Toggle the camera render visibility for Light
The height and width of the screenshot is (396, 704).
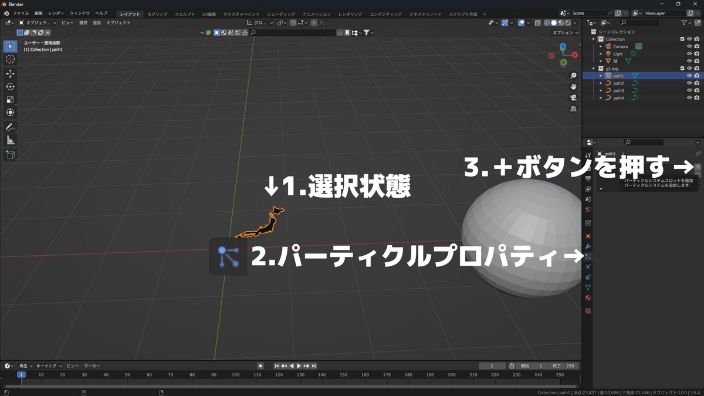tap(698, 53)
